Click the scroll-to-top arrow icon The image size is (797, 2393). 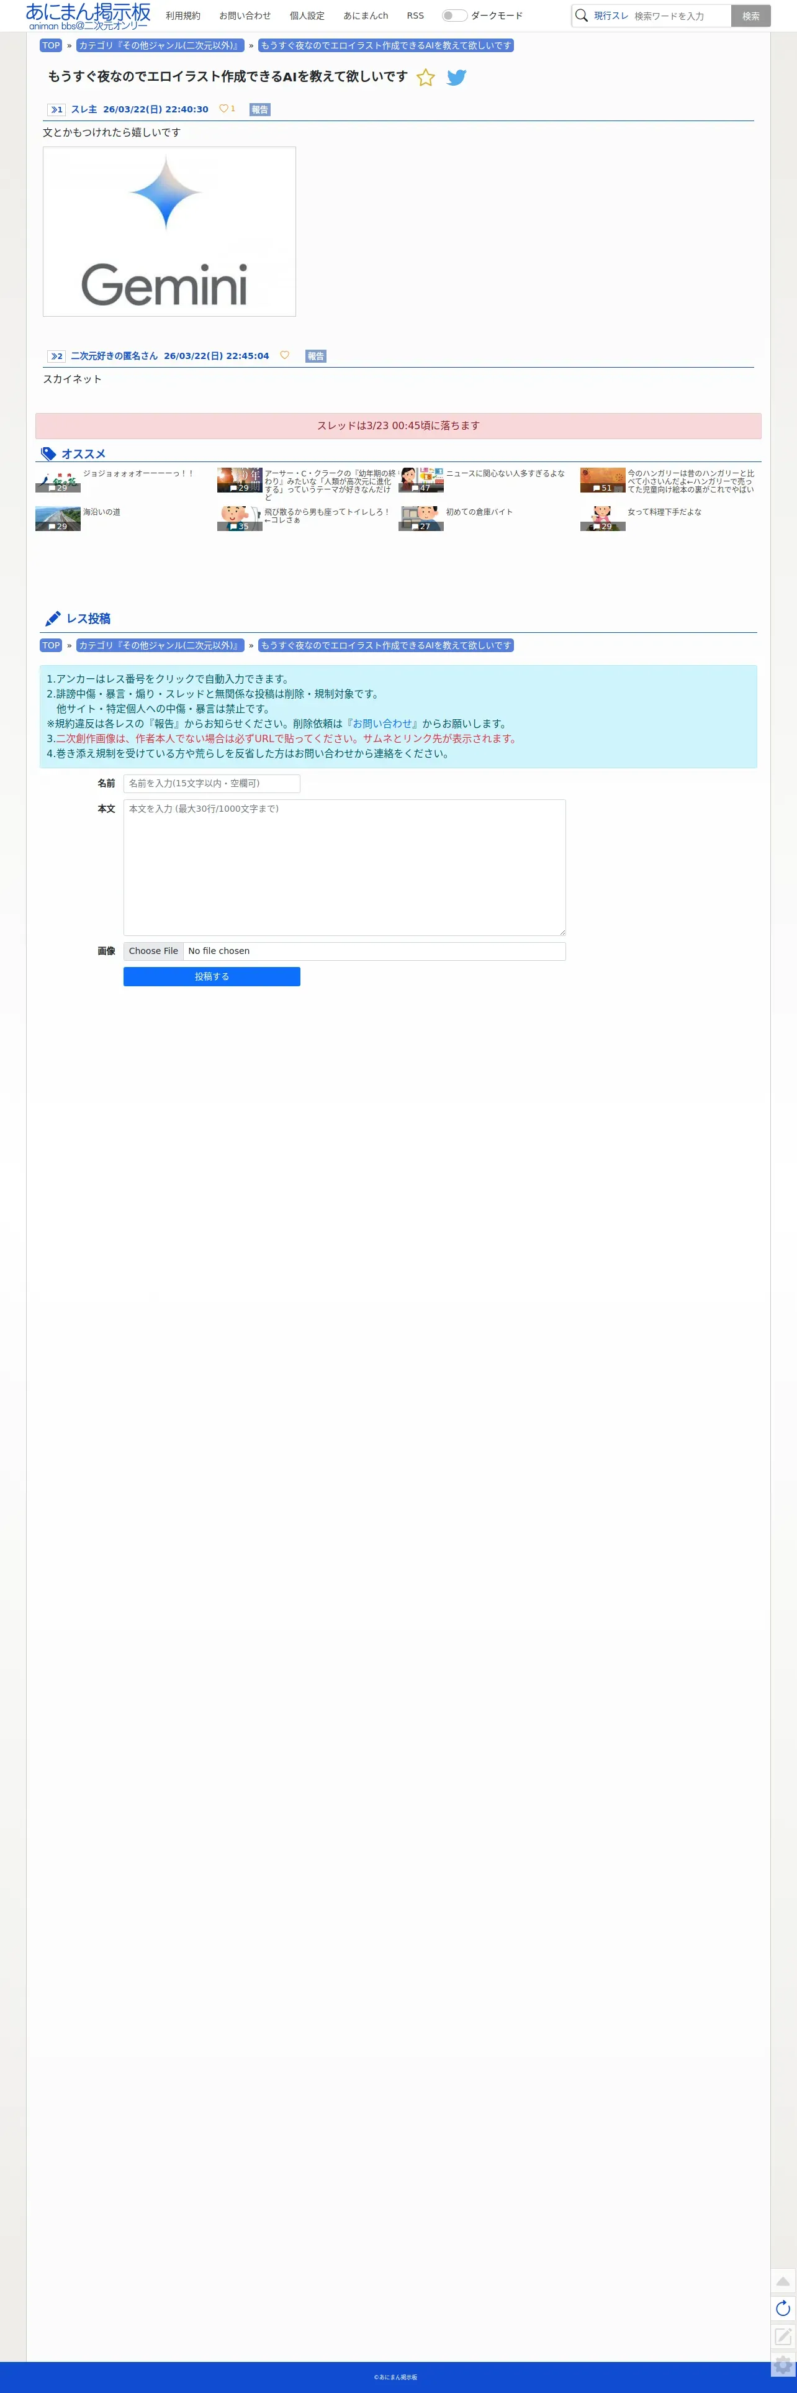tap(783, 2281)
